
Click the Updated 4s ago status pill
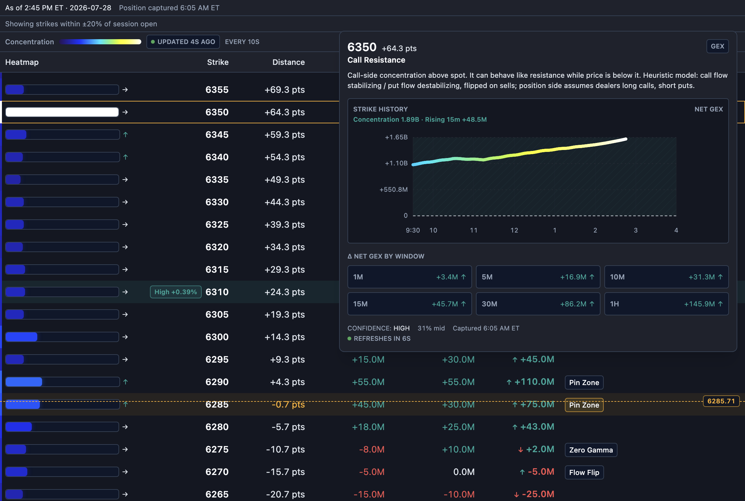(183, 42)
